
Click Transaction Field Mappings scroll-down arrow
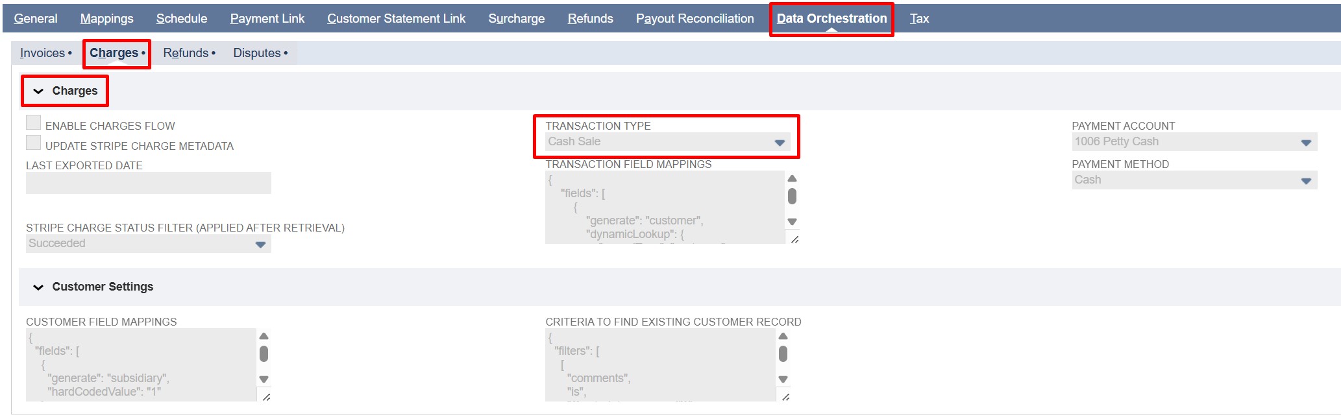click(792, 222)
